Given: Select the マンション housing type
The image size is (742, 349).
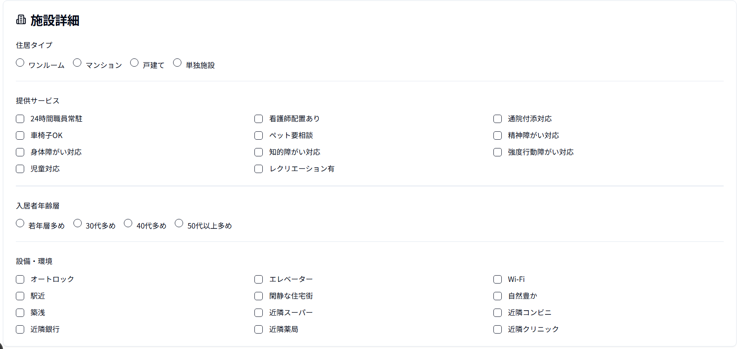Looking at the screenshot, I should (x=77, y=62).
